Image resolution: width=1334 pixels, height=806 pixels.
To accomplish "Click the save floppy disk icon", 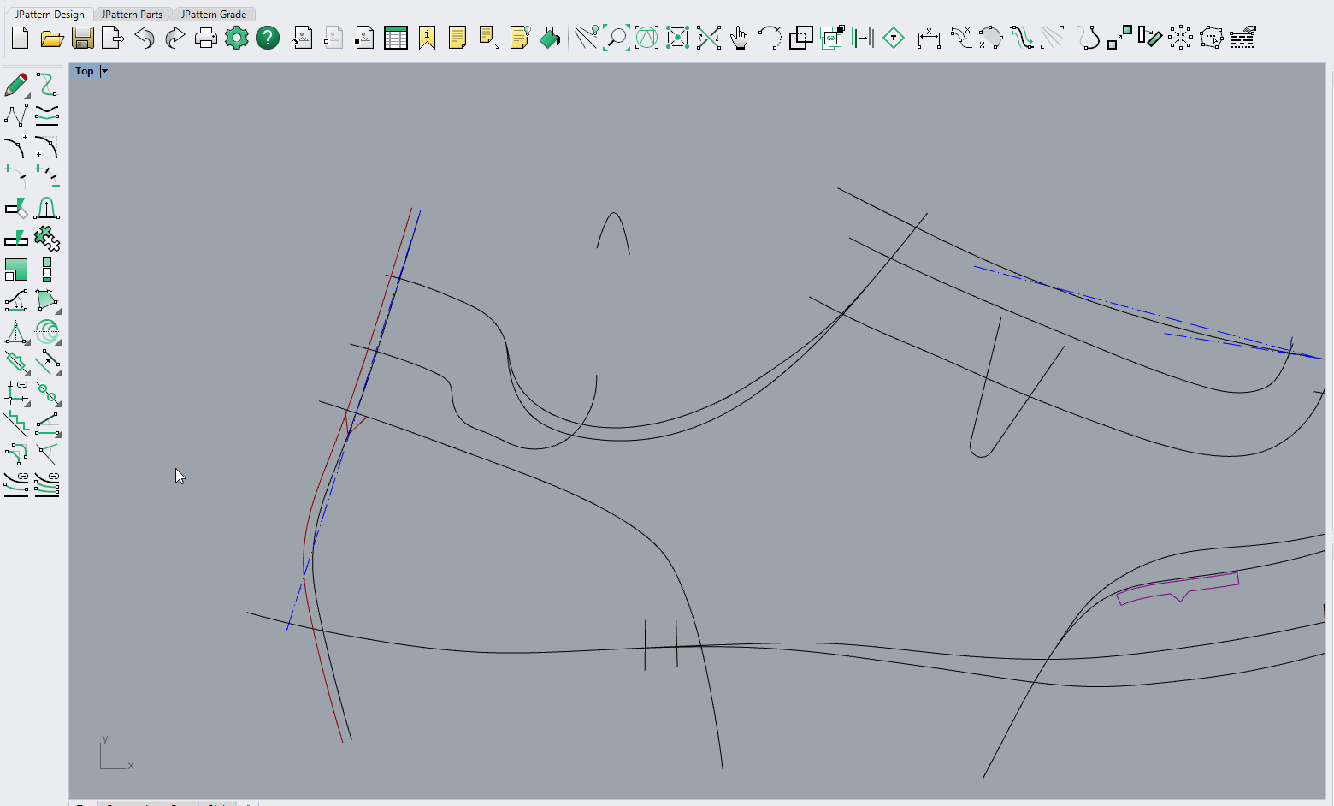I will click(83, 38).
